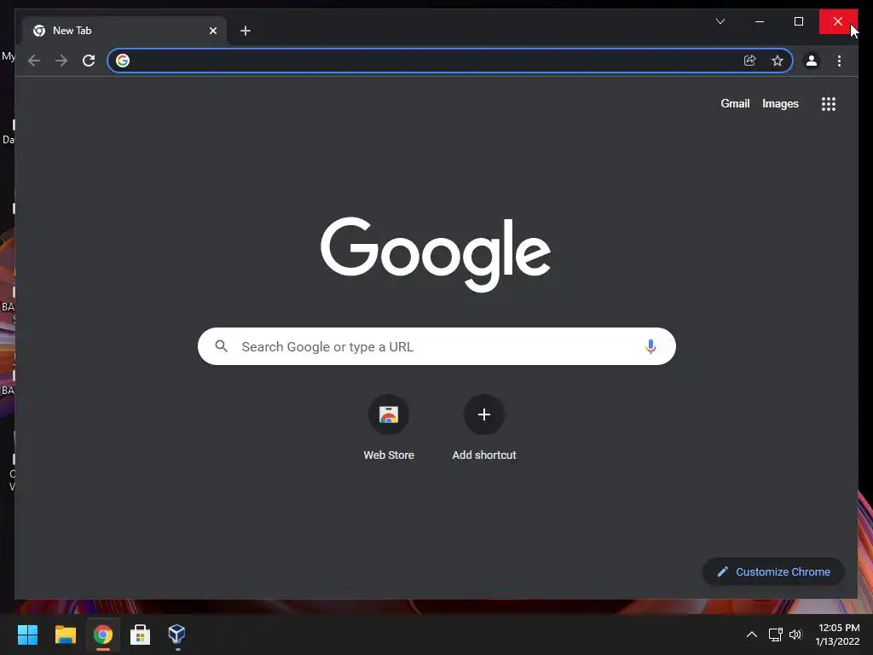Click the magnifier icon in the search box
Viewport: 873px width, 655px height.
[x=222, y=346]
